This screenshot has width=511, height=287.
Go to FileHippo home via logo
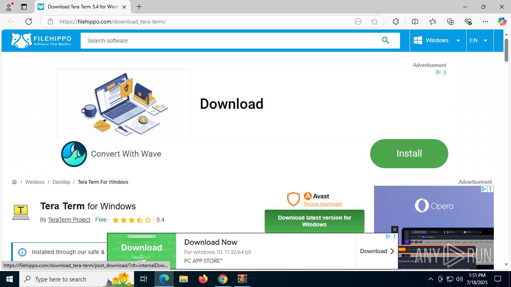[41, 40]
